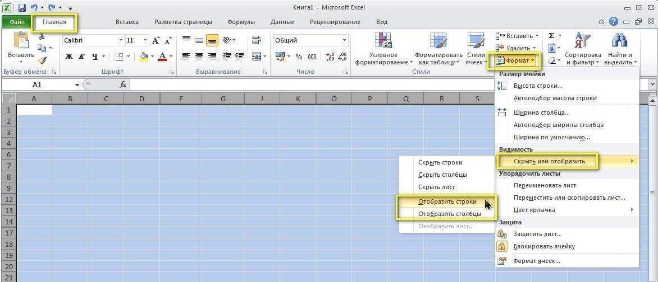Click the Удалить button in Cells group
Image resolution: width=658 pixels, height=282 pixels.
click(x=516, y=48)
